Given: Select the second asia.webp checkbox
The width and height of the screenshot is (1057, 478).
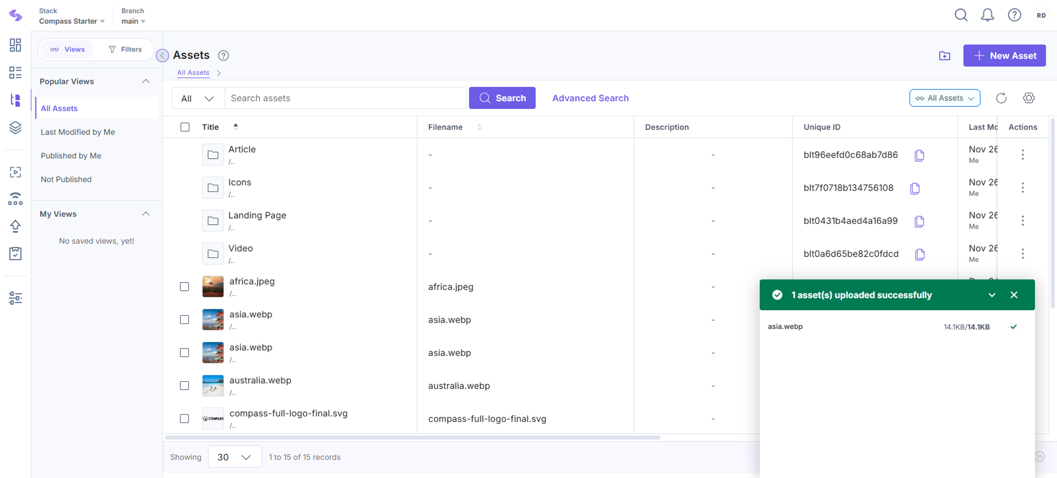Looking at the screenshot, I should [185, 353].
